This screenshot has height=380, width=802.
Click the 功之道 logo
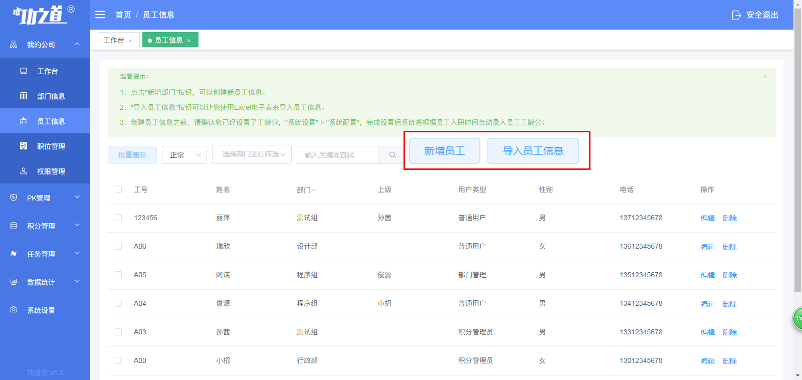(44, 15)
